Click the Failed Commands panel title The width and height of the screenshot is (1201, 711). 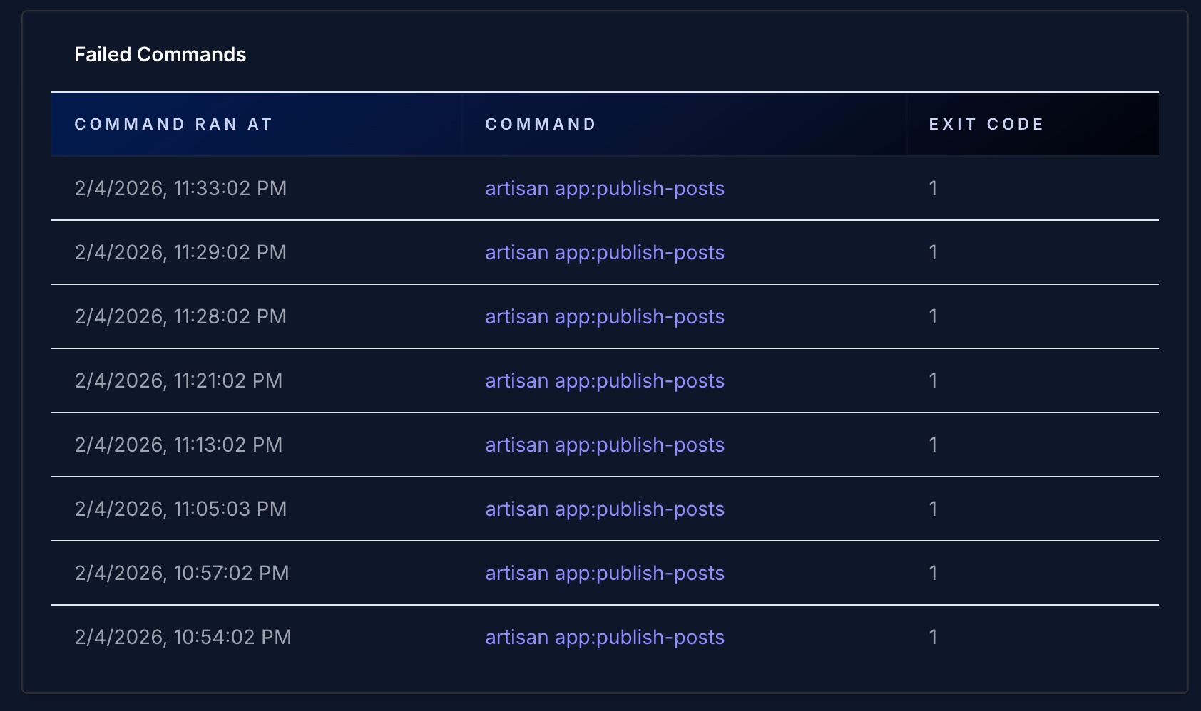(x=160, y=54)
